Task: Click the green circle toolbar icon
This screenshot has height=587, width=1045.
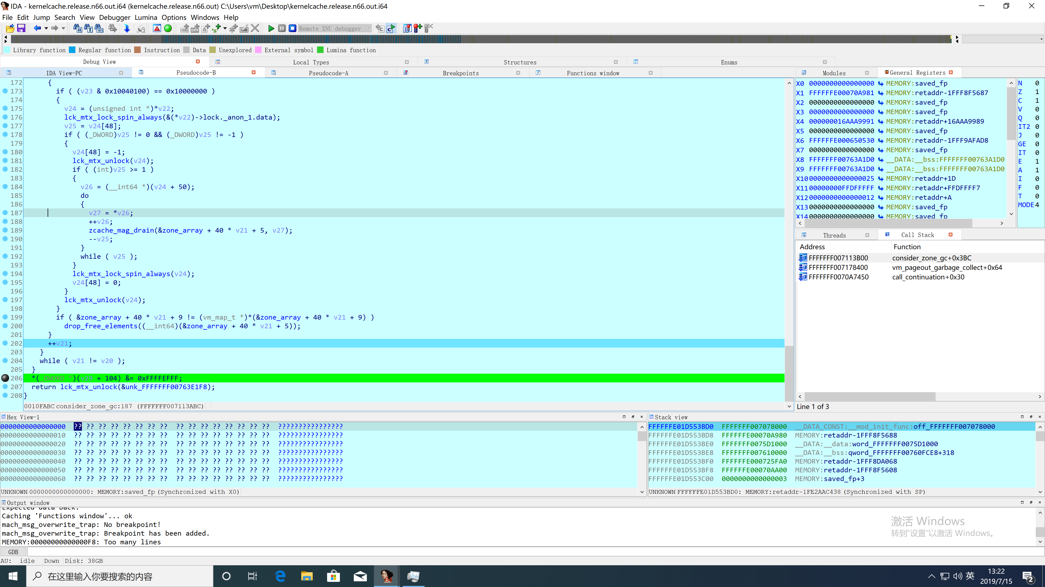Action: (168, 28)
